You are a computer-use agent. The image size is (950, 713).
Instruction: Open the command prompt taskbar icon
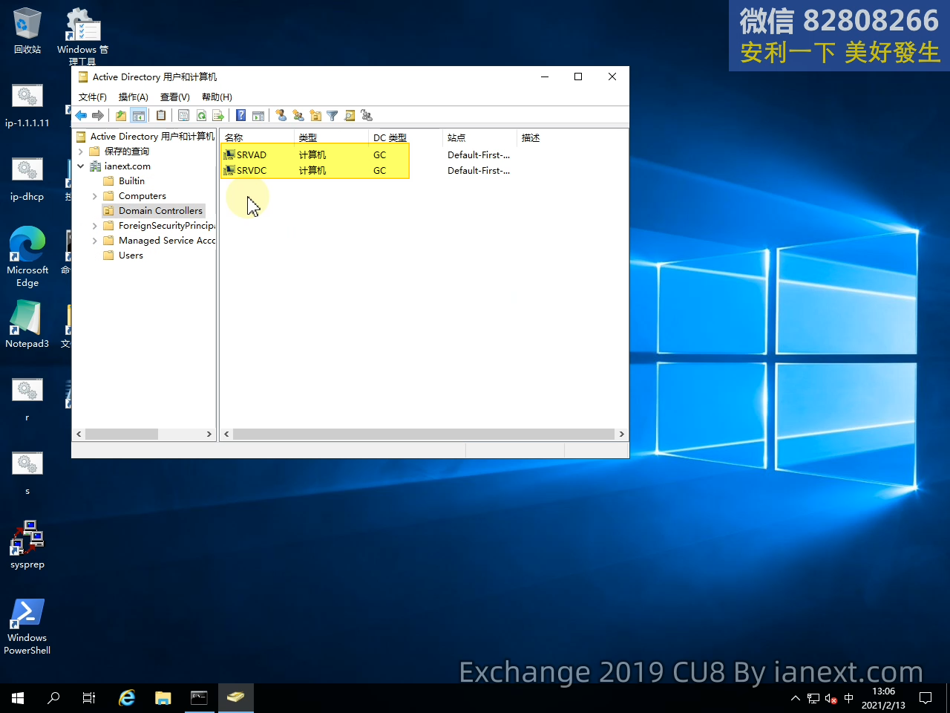[x=199, y=698]
